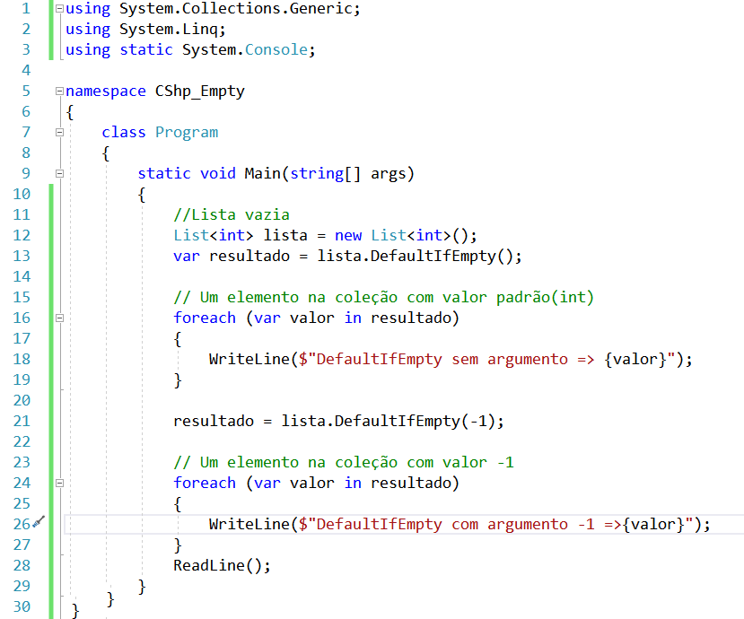Click the var keyword before resultado at line 13
The image size is (744, 619).
[x=187, y=257]
